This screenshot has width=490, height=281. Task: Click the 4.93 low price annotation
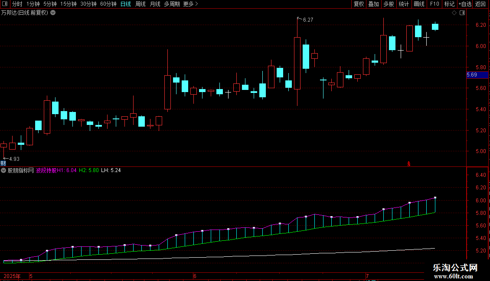pos(14,159)
